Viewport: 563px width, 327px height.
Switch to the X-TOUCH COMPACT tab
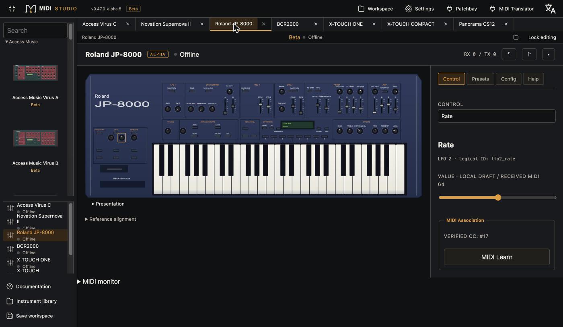411,24
